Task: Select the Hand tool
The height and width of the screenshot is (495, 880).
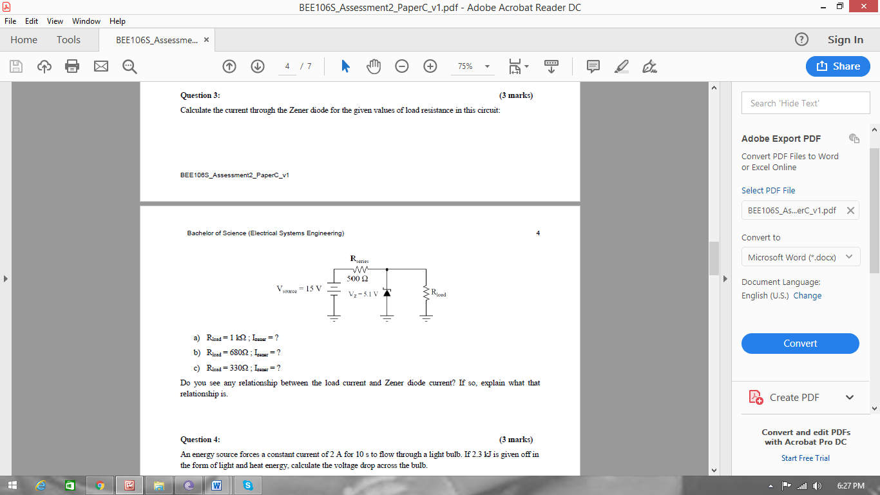Action: pos(374,66)
